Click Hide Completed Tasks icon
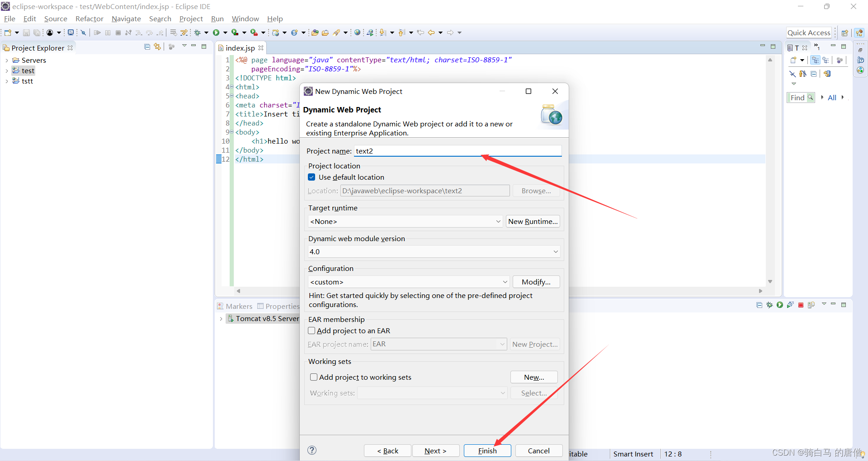The height and width of the screenshot is (461, 868). [793, 74]
